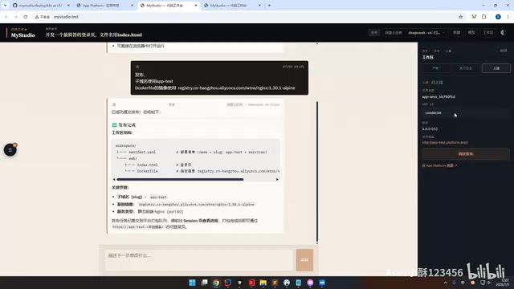Show hidden system tray icons
514x289 pixels.
point(445,283)
